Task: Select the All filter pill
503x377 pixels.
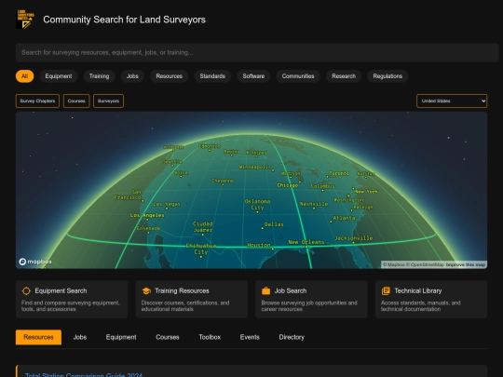Action: 25,76
